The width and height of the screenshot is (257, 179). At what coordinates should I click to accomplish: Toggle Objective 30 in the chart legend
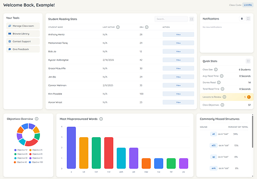(x=21, y=158)
